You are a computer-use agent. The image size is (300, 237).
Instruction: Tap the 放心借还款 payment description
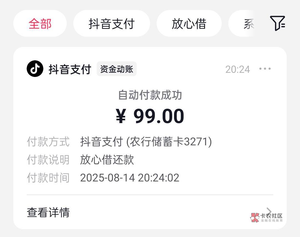(x=107, y=160)
